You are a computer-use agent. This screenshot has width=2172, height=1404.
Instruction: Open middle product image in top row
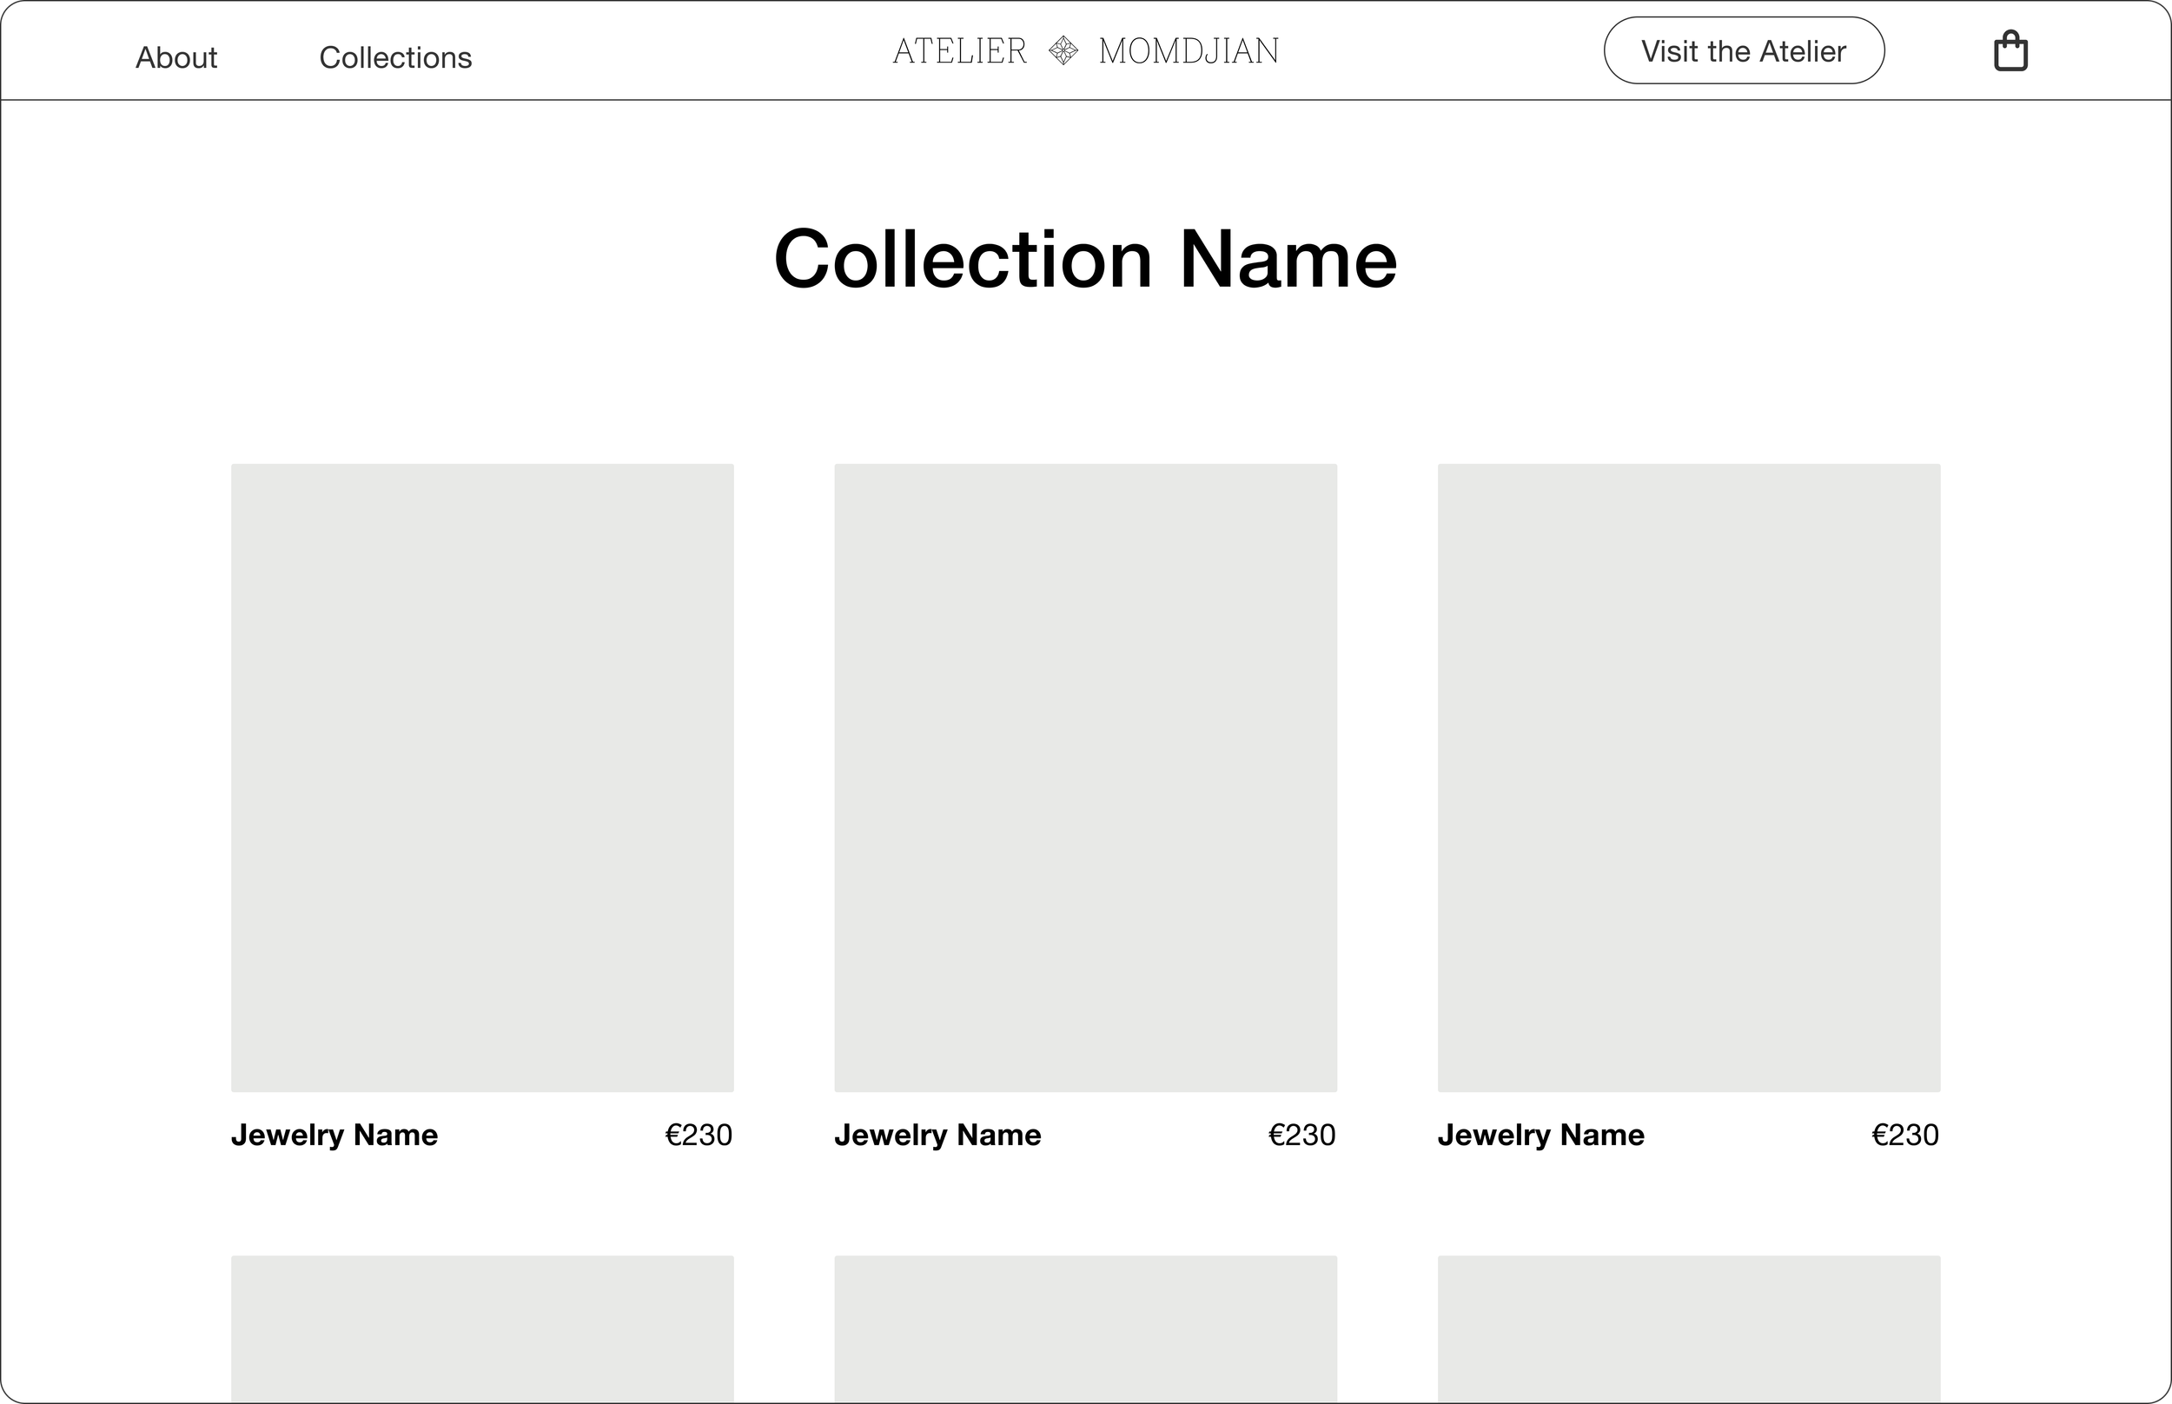coord(1085,778)
